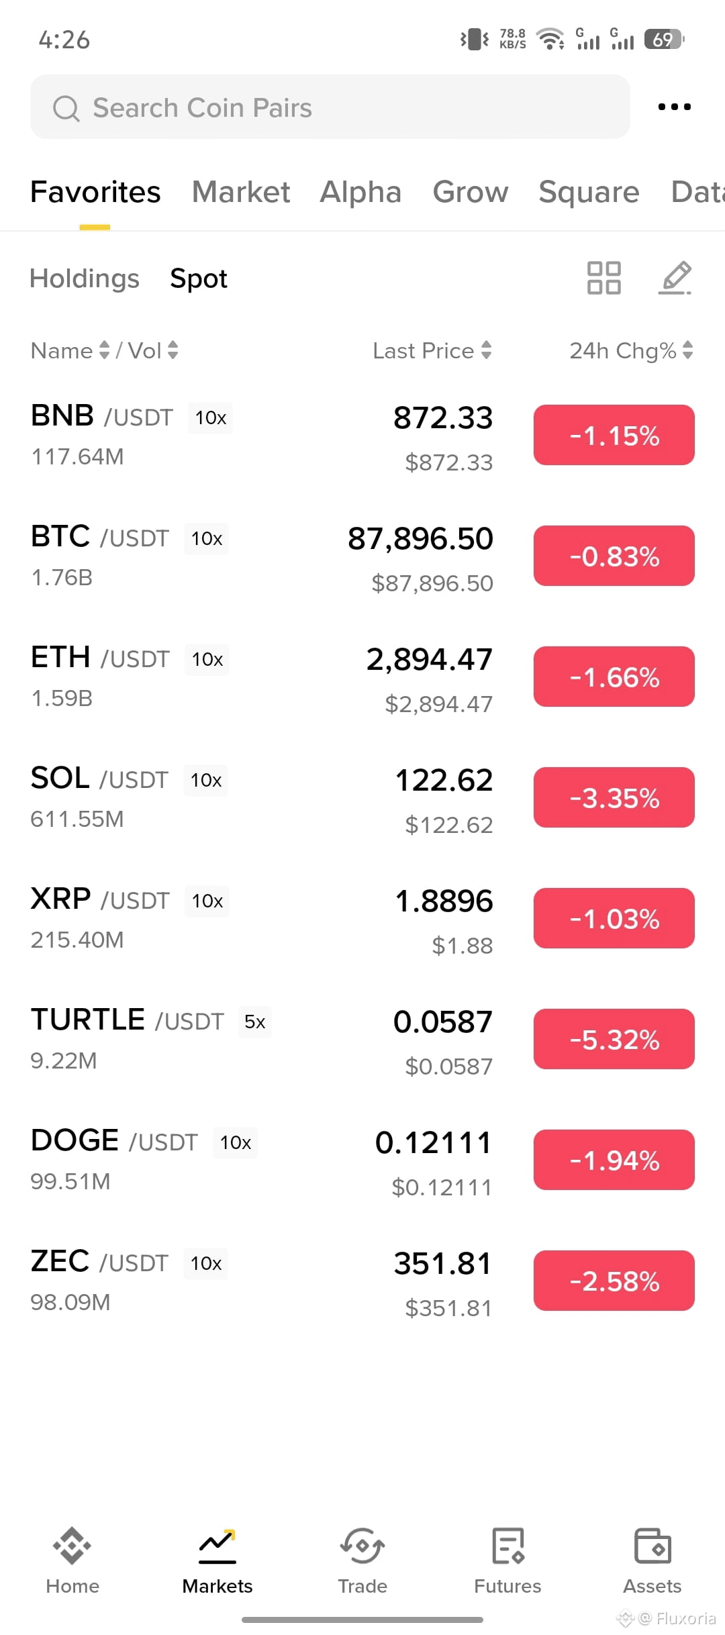Tap the edit favorites pencil icon
Screen dimensions: 725x1635
click(x=675, y=278)
